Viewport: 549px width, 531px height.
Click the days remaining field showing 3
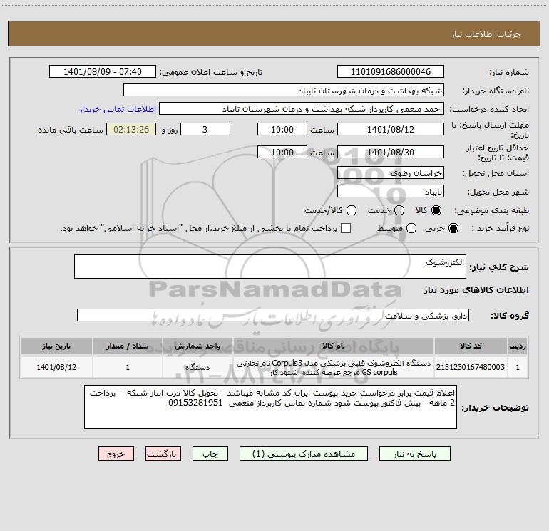tap(205, 129)
